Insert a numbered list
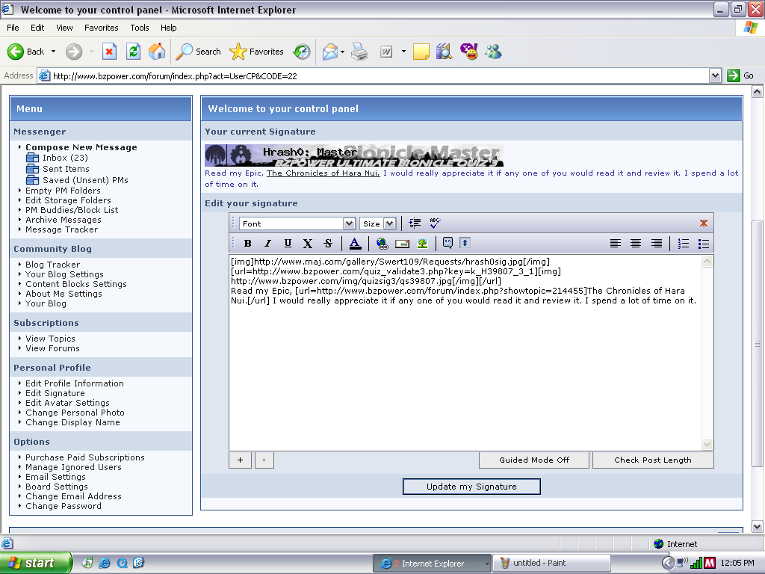 tap(684, 243)
